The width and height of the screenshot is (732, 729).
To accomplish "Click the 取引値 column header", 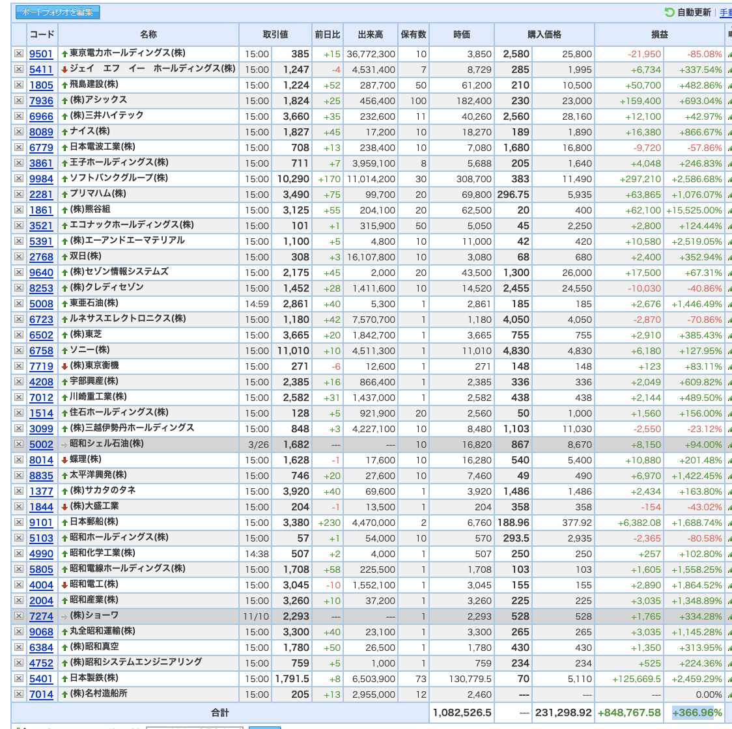I will coord(275,34).
